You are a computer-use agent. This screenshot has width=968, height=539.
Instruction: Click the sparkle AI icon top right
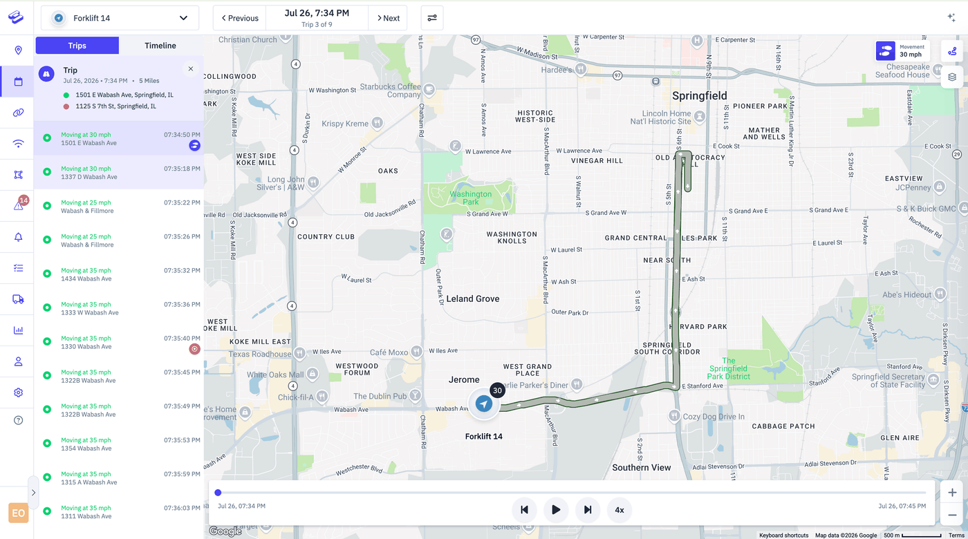pyautogui.click(x=951, y=18)
